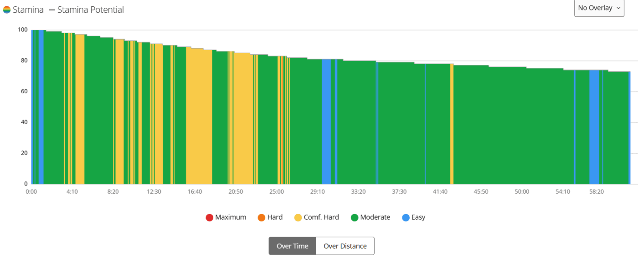Click the orange Hard legend dot
This screenshot has width=638, height=256.
click(262, 217)
